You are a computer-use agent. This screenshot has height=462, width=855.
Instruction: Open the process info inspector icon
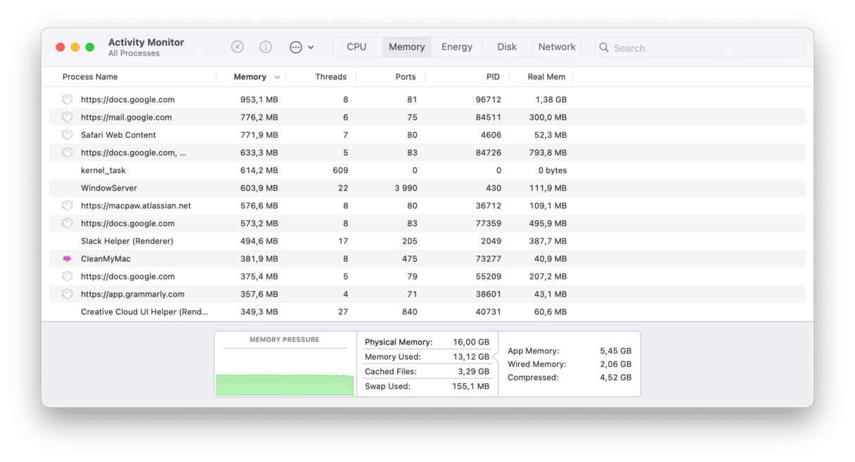pyautogui.click(x=266, y=47)
